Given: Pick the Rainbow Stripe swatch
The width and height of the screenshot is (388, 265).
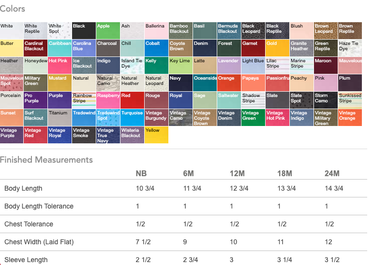Looking at the screenshot, I should coord(84,100).
